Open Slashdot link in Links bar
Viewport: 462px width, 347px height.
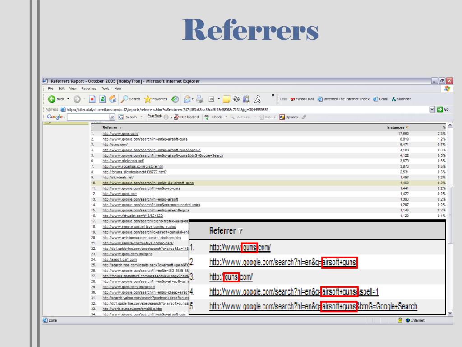click(401, 99)
